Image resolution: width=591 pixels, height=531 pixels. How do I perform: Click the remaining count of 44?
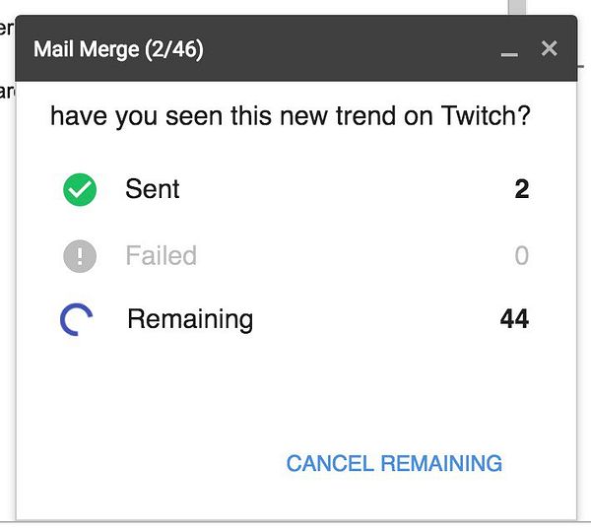coord(514,319)
